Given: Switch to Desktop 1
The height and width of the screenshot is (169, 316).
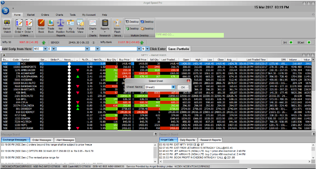Looking at the screenshot, I should point(132,22).
